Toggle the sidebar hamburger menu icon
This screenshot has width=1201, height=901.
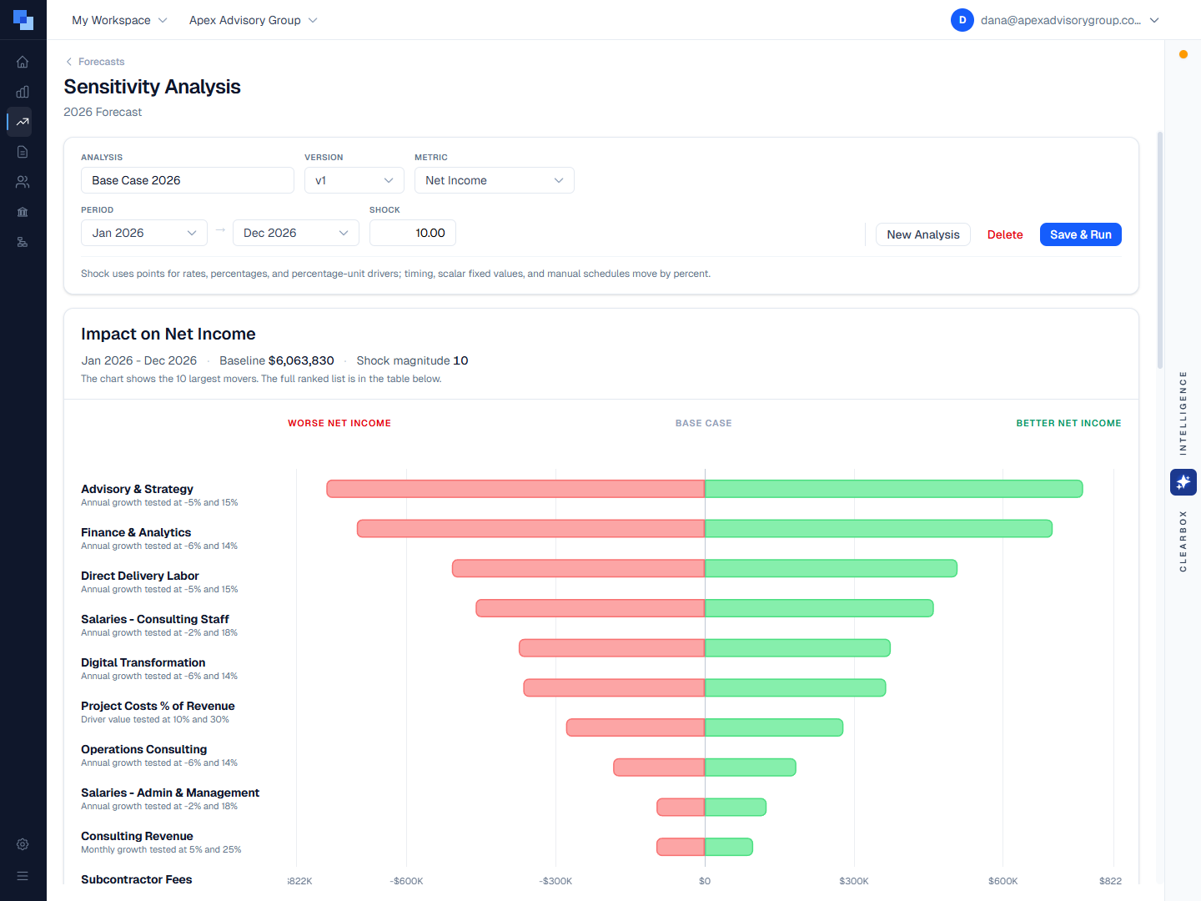click(23, 876)
